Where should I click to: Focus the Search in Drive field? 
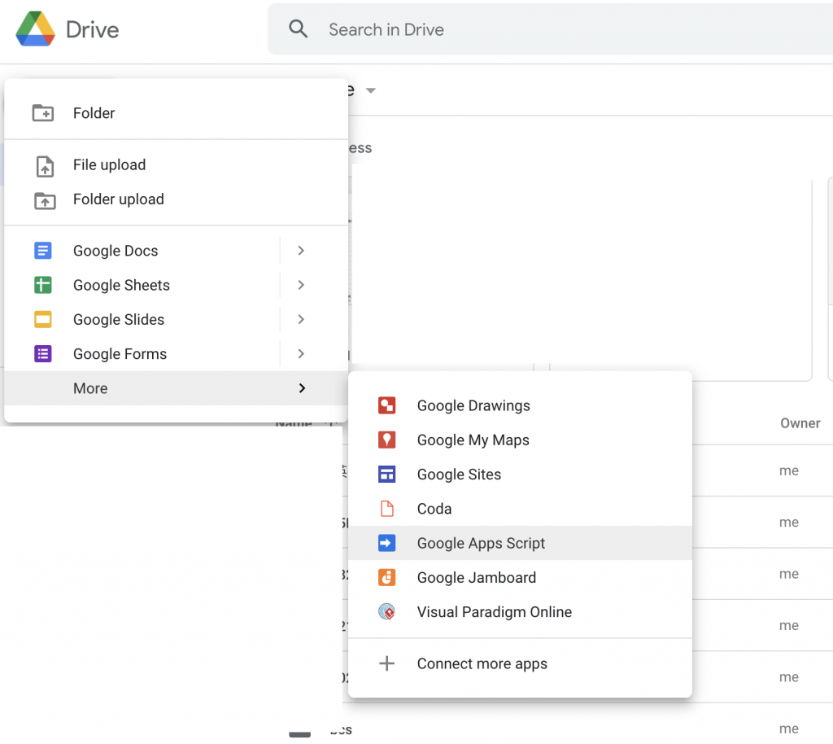550,29
